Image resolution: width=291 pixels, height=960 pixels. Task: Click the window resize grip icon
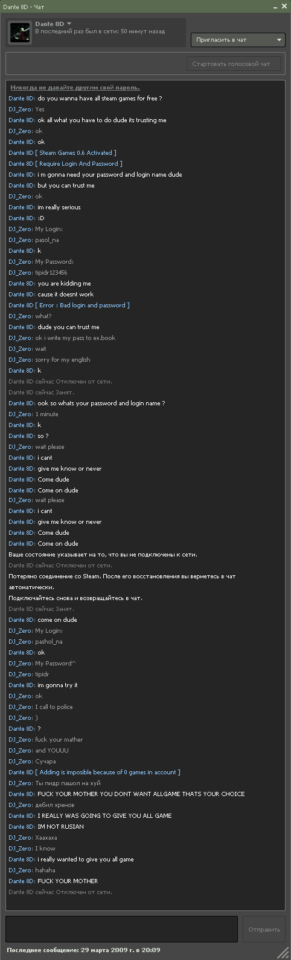click(283, 953)
